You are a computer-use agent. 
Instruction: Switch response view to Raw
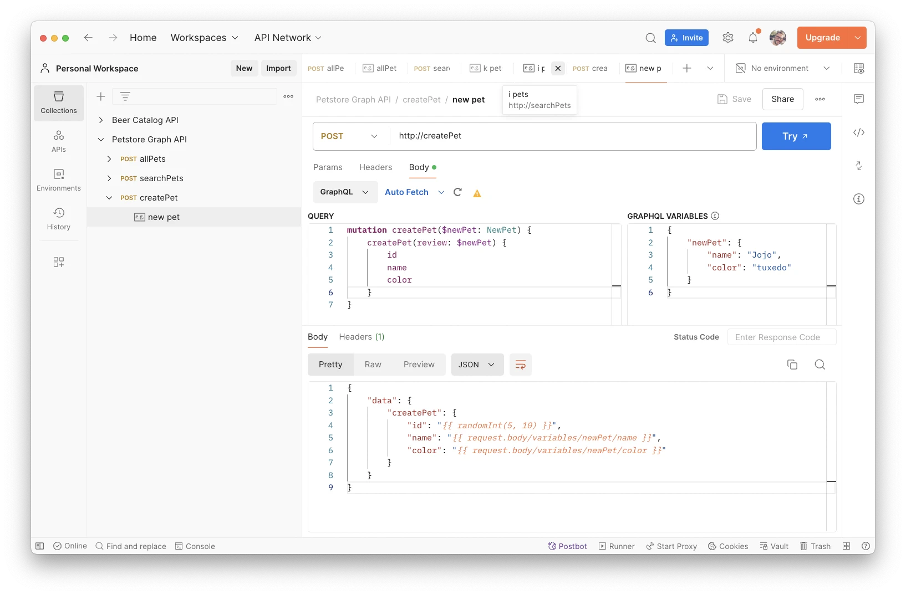[x=373, y=365]
